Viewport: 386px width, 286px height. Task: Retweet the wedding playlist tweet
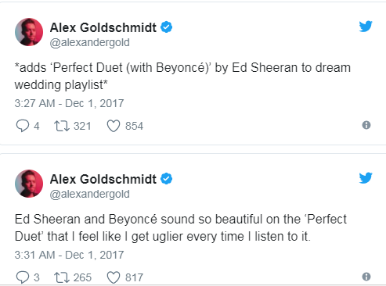pyautogui.click(x=62, y=126)
